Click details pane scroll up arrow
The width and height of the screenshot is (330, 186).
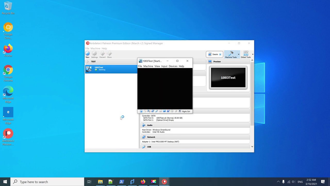[x=252, y=60]
